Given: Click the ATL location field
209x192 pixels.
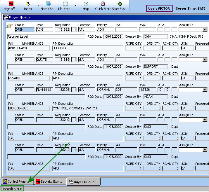Looking at the screenshot, I should (x=87, y=29).
